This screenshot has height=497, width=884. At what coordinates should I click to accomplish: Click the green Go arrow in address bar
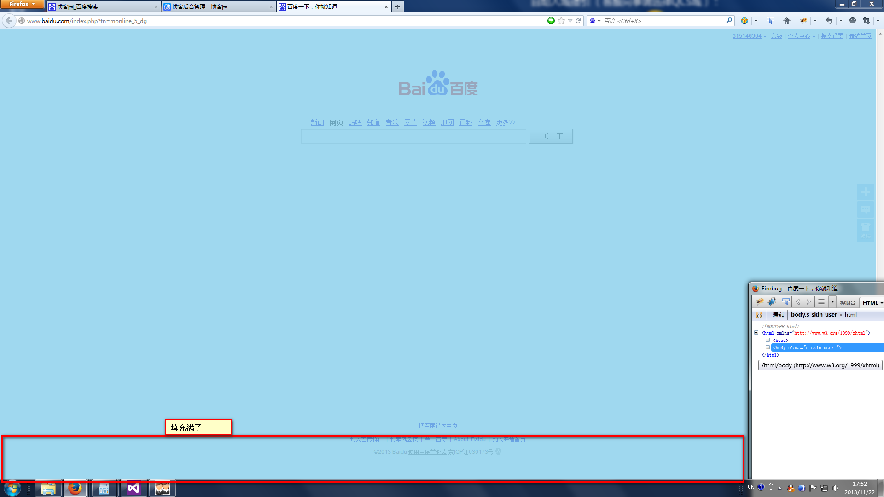pos(551,21)
